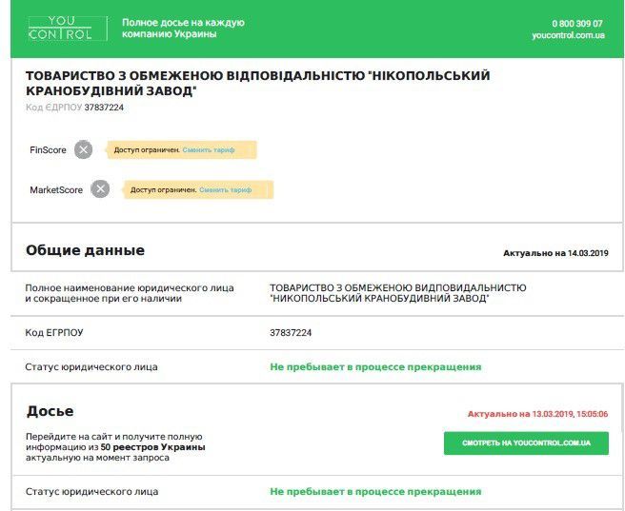Click the phone number 0 800 309 07
Screen dimensions: 625x511
click(x=577, y=23)
